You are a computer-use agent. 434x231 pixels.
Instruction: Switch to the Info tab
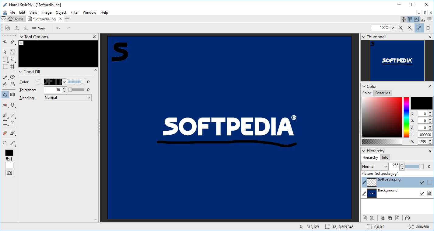[385, 157]
